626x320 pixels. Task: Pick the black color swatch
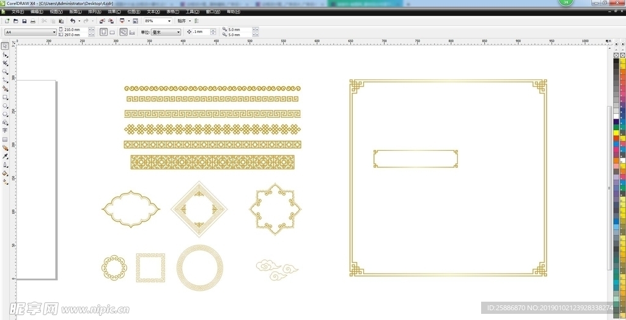[x=616, y=61]
